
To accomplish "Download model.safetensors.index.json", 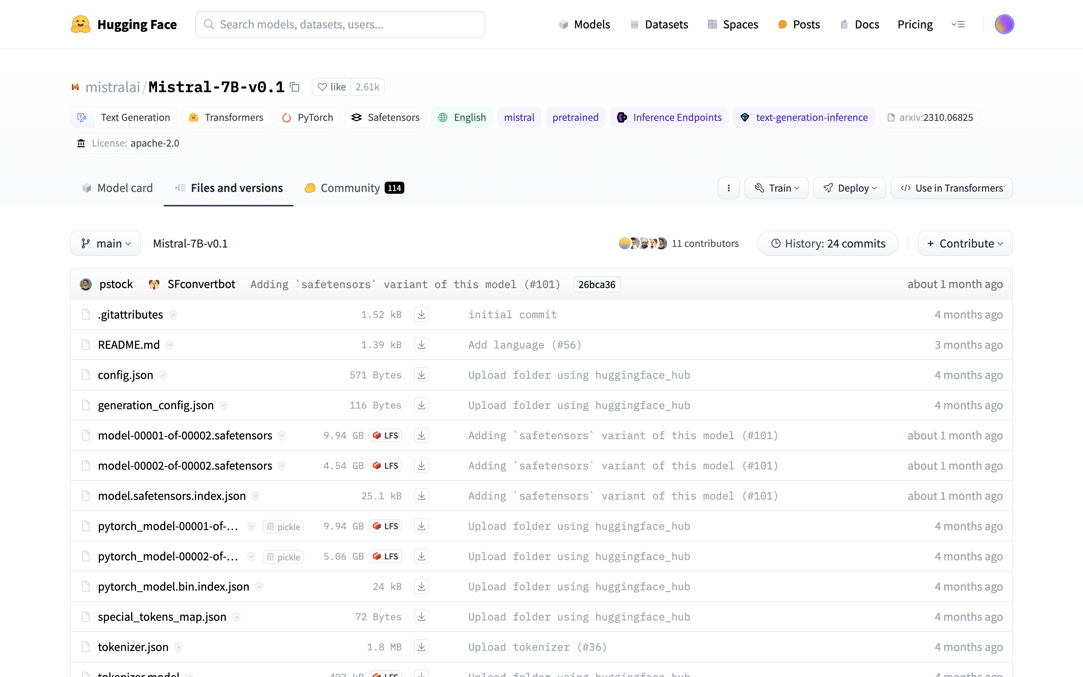I will 421,496.
